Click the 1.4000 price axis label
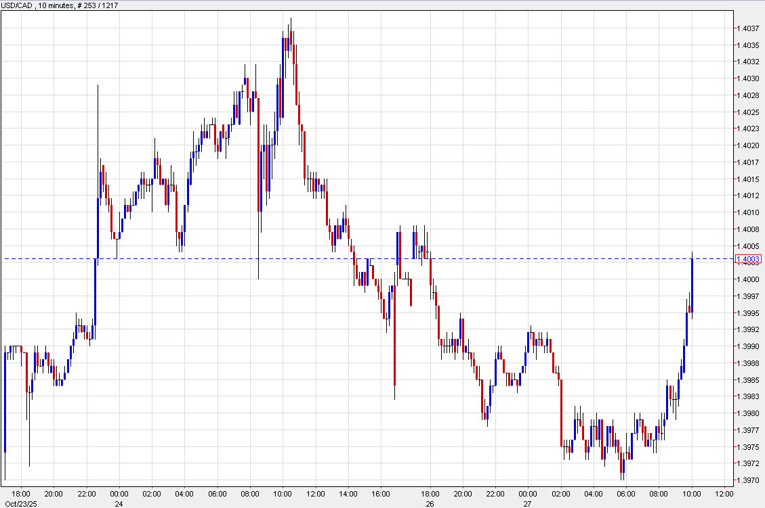 (748, 279)
